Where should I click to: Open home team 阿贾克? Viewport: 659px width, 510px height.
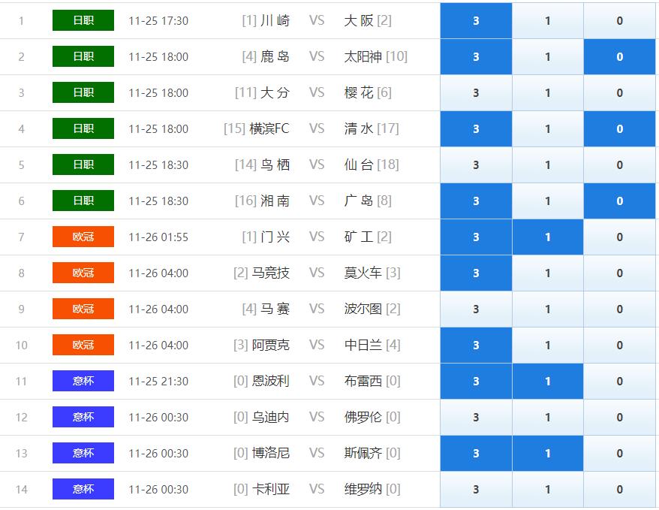coord(271,345)
